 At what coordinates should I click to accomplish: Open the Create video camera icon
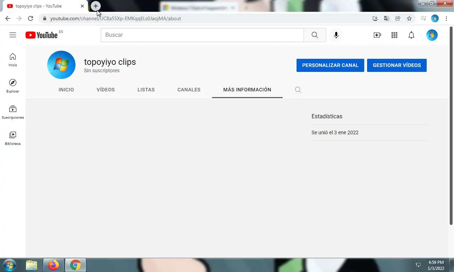(x=377, y=35)
